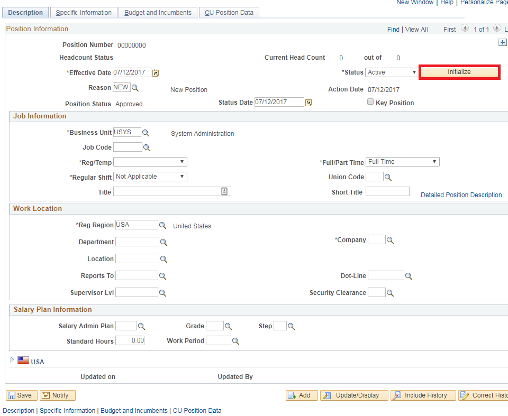The width and height of the screenshot is (508, 416).
Task: Look up Security Clearance values
Action: tap(390, 293)
